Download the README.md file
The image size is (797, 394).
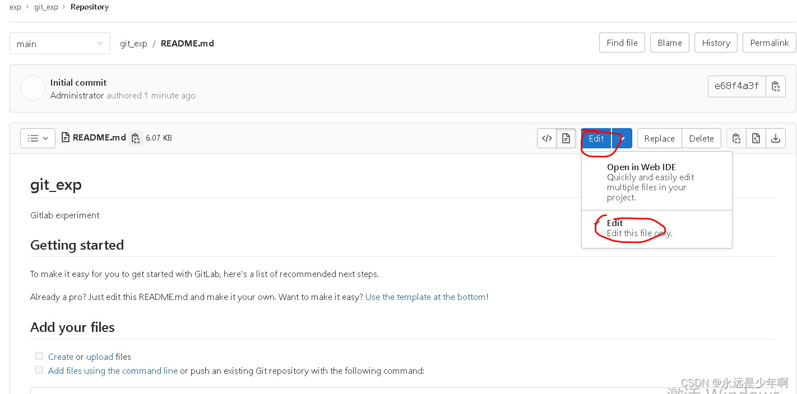776,138
